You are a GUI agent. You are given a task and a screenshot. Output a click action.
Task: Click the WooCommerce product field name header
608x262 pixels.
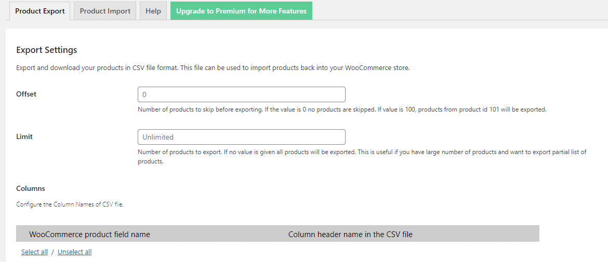[89, 235]
